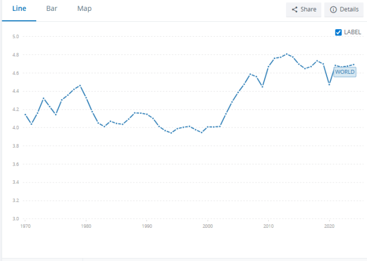Click the Share icon
Image resolution: width=367 pixels, height=261 pixels.
[x=295, y=10]
